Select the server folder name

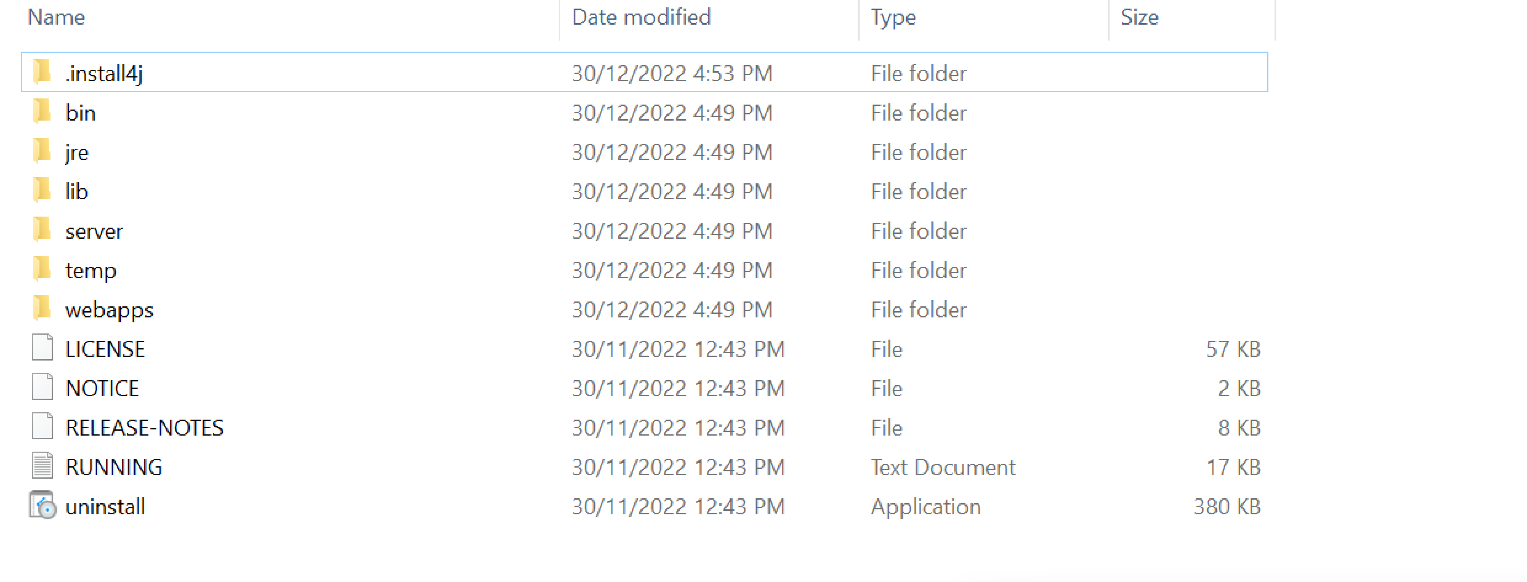pos(94,231)
